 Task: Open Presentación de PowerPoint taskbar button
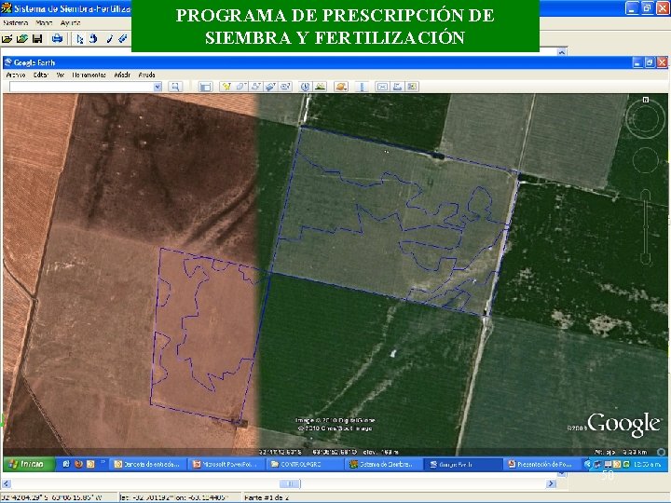[541, 464]
